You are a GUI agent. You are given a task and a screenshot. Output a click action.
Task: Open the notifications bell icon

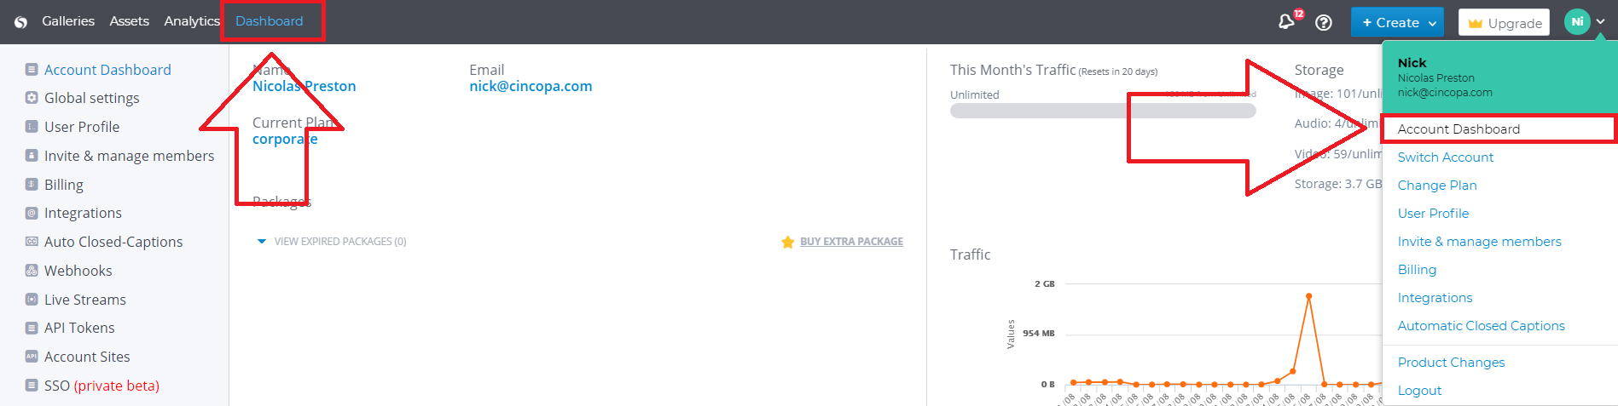coord(1286,22)
